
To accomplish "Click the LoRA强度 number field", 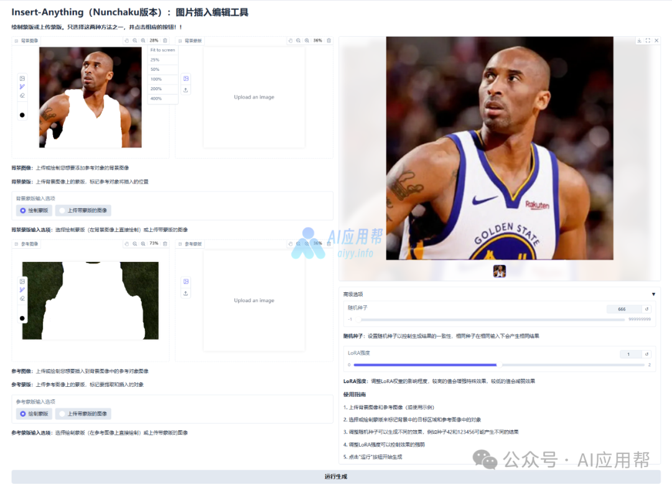I will point(630,354).
